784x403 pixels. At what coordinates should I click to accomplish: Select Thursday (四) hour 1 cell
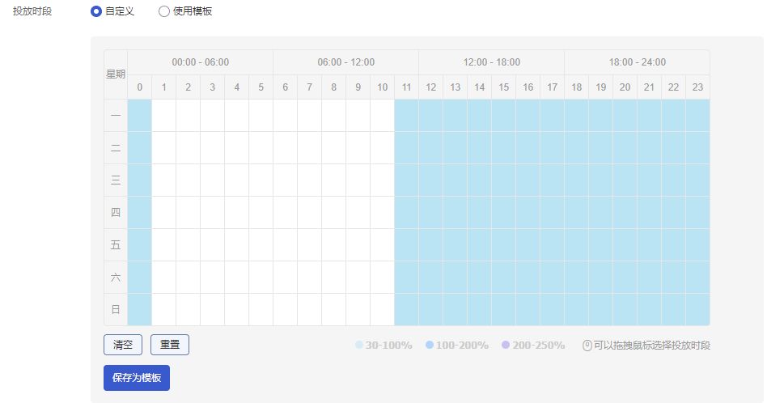pyautogui.click(x=164, y=213)
